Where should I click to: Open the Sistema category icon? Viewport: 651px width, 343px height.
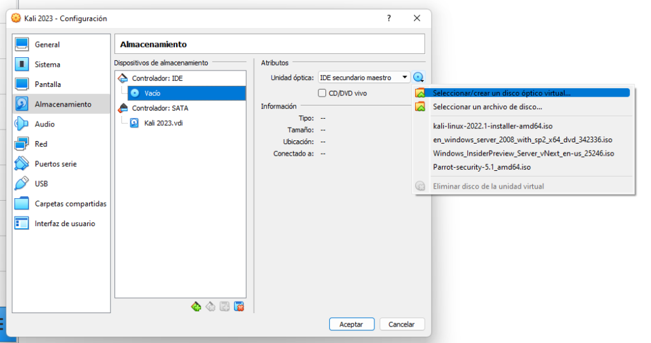pos(22,64)
